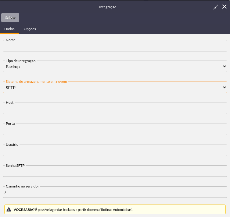The height and width of the screenshot is (217, 230).
Task: Close the Integração dialog with X
Action: [224, 7]
